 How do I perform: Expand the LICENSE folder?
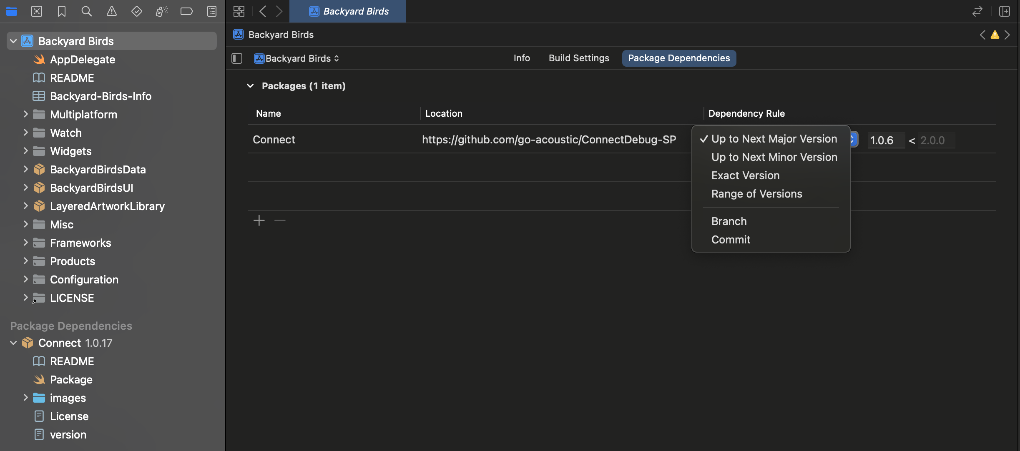[25, 298]
